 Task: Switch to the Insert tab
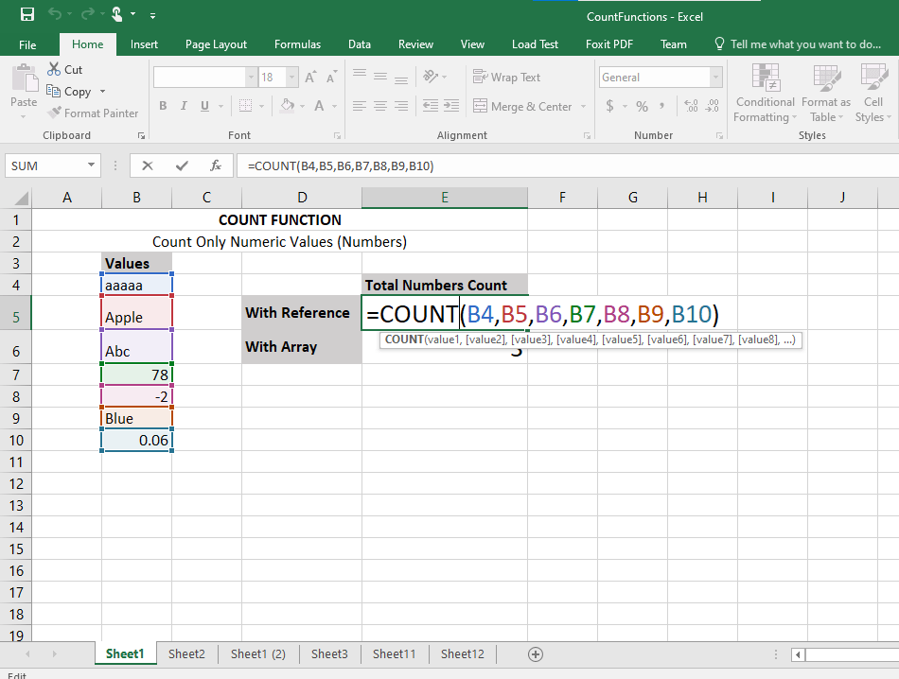point(144,44)
